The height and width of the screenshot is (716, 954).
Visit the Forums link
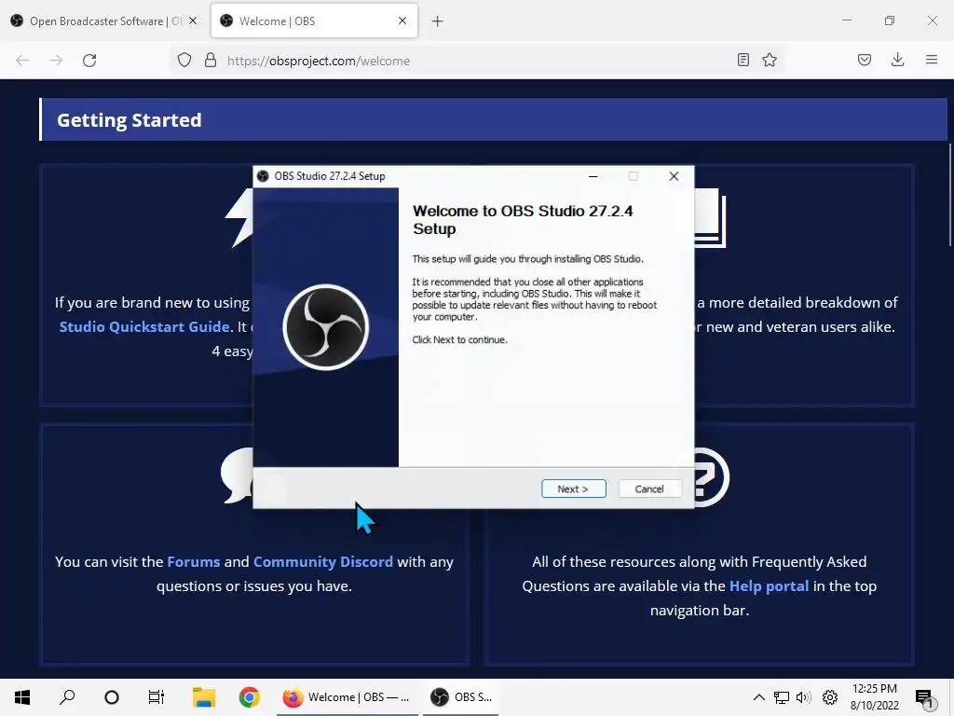(x=194, y=561)
